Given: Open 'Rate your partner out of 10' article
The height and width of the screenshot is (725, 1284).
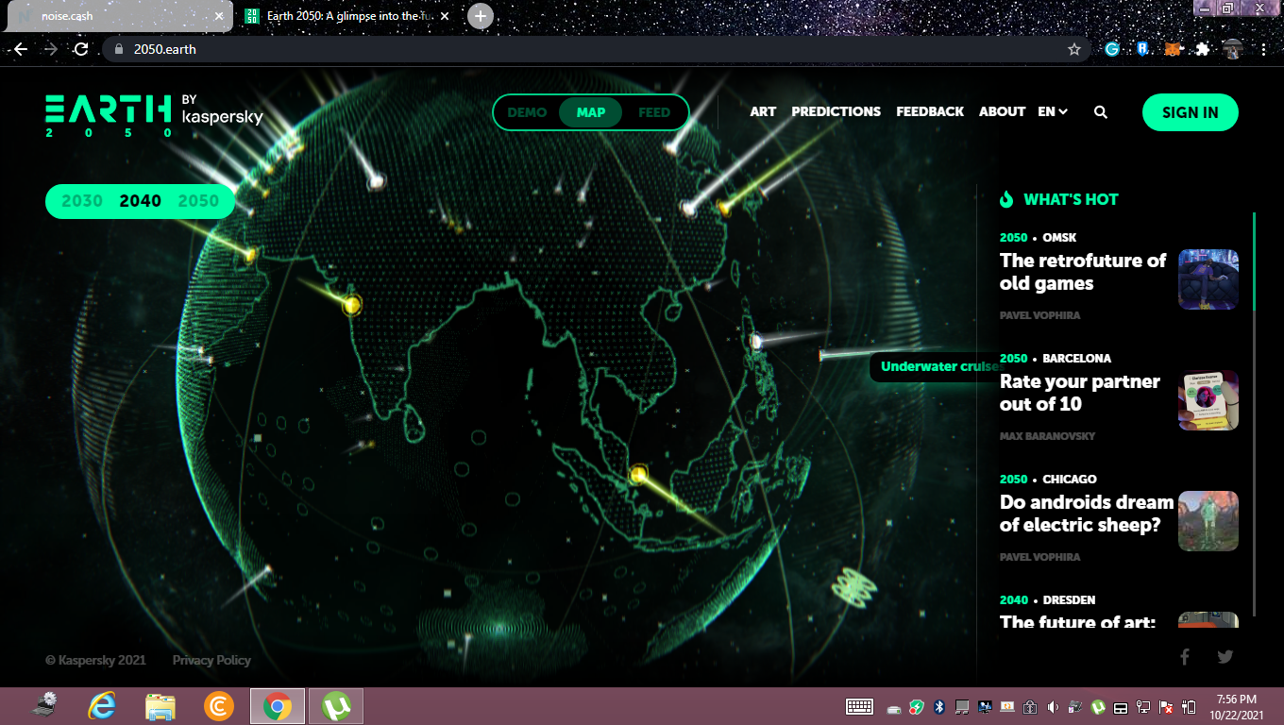Looking at the screenshot, I should (1080, 393).
